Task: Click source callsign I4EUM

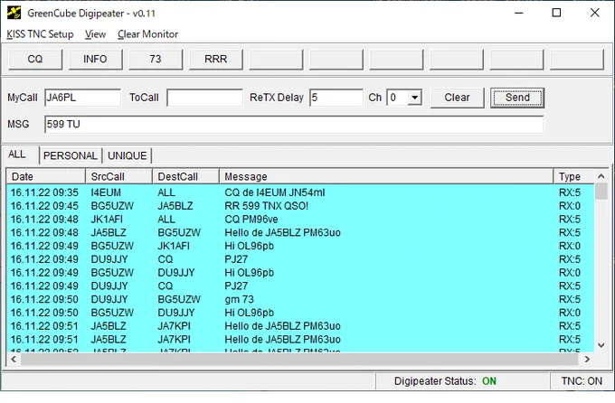Action: [x=106, y=192]
